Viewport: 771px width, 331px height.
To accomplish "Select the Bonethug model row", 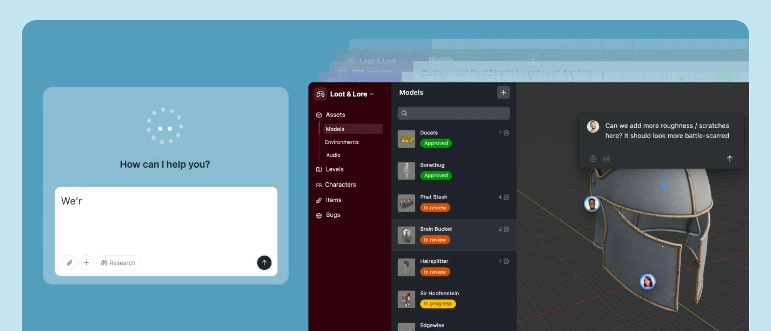I will (x=454, y=171).
